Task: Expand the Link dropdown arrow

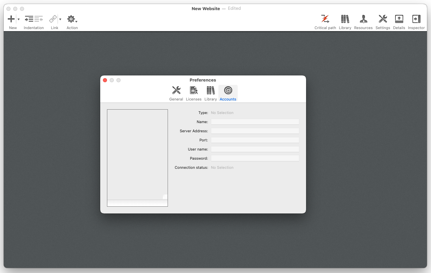Action: click(x=60, y=20)
